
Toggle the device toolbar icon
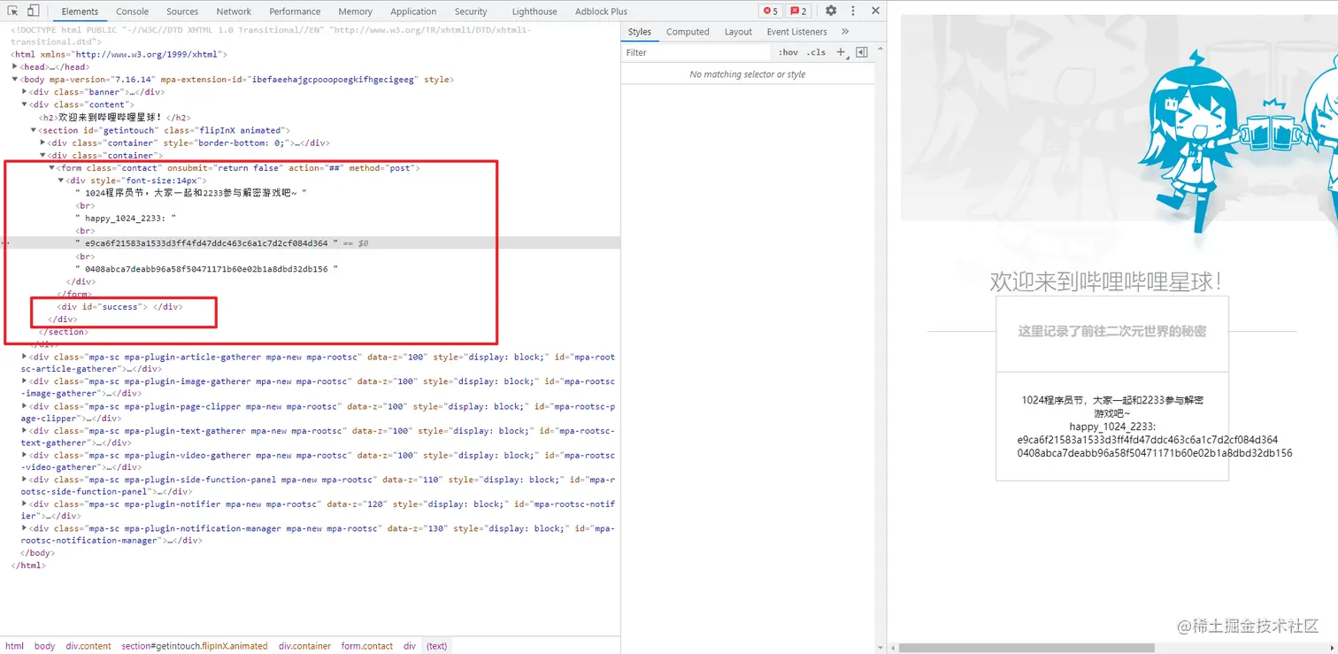pyautogui.click(x=33, y=11)
